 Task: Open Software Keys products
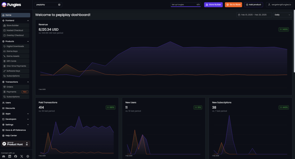(x=16, y=71)
